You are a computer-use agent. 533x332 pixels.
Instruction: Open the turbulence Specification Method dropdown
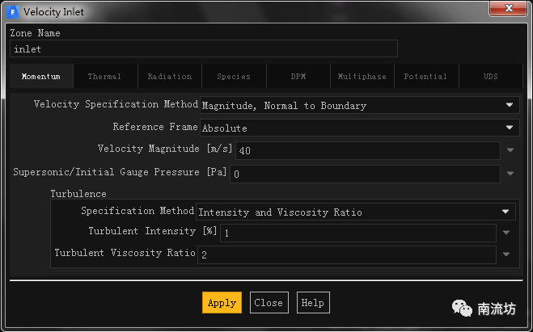tap(355, 212)
